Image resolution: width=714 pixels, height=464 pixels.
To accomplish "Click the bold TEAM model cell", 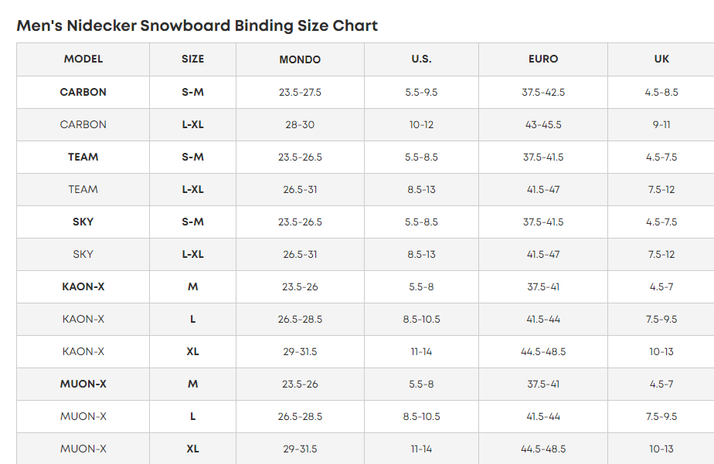I will [83, 157].
